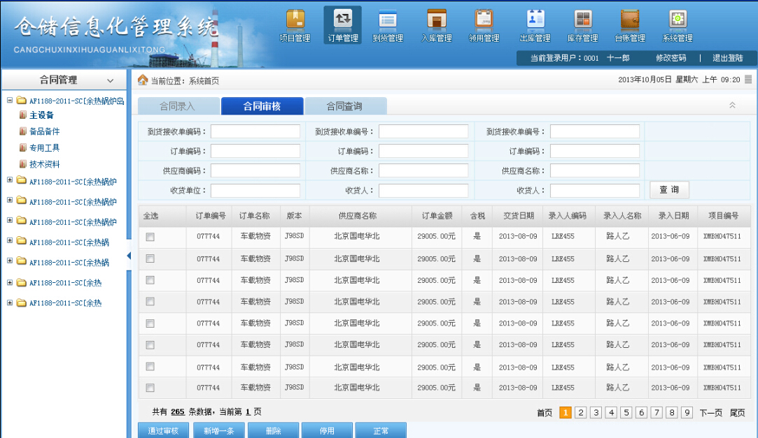Switch to the 合同查询 tab
This screenshot has height=438, width=758.
click(344, 106)
